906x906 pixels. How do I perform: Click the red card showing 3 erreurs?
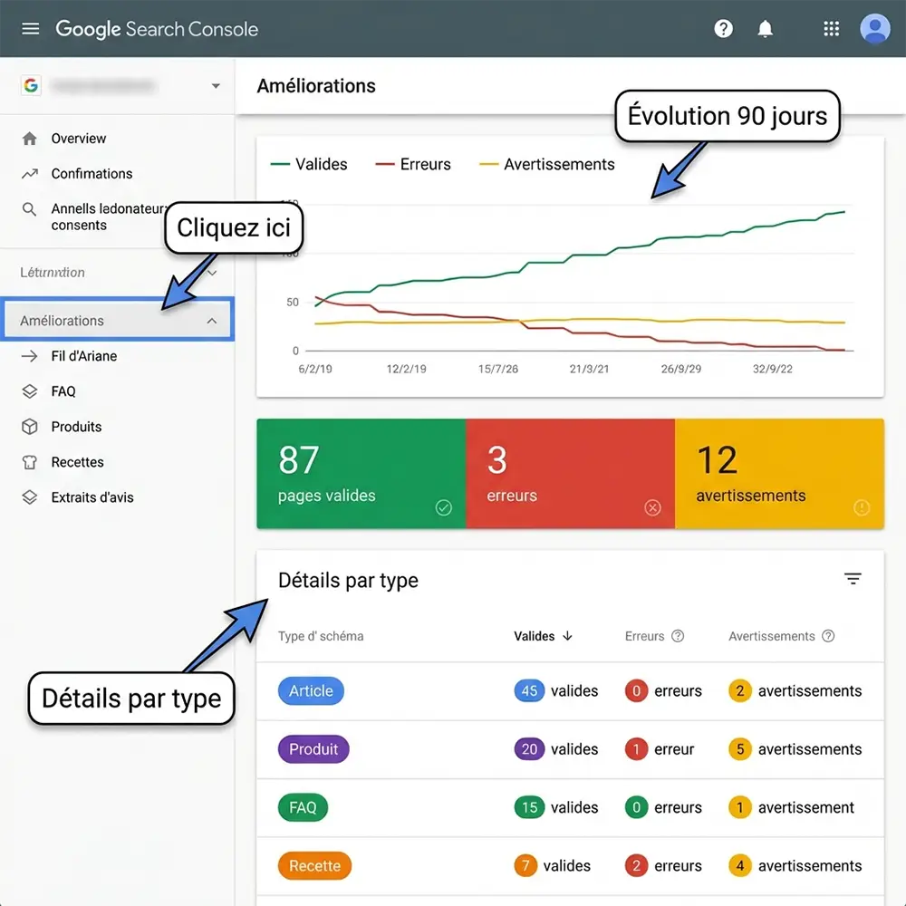tap(570, 473)
